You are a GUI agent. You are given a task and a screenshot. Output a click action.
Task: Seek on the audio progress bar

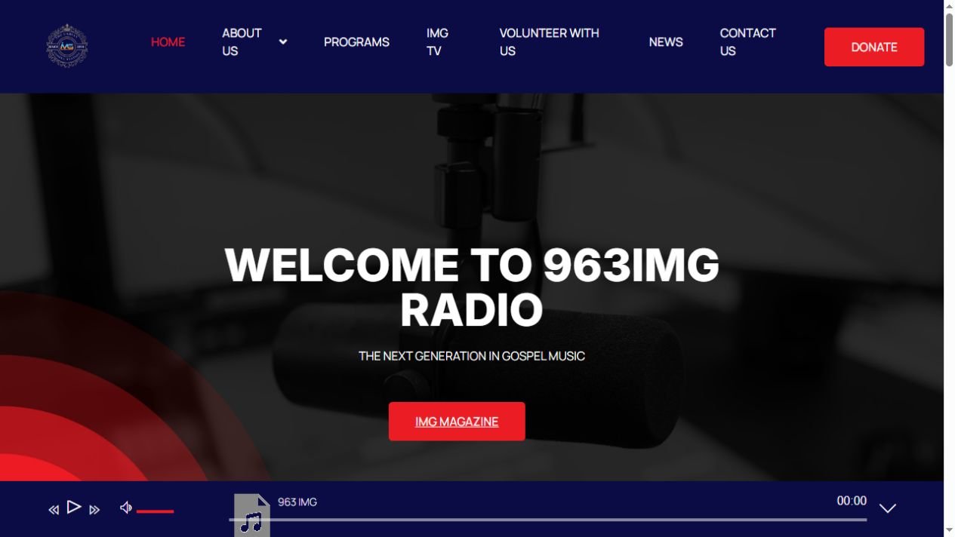[548, 520]
